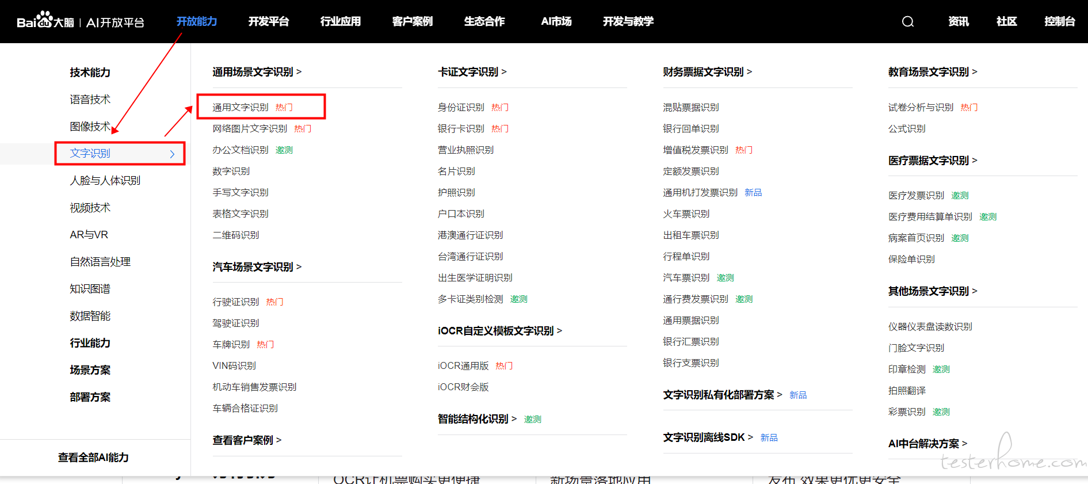Open the AI市场 menu
This screenshot has width=1088, height=484.
[x=556, y=21]
